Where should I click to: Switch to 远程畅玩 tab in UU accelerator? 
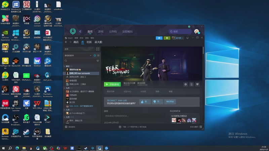click(127, 32)
